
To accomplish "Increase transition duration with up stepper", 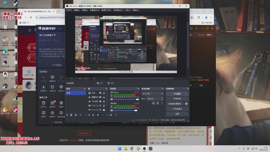I will (162, 98).
